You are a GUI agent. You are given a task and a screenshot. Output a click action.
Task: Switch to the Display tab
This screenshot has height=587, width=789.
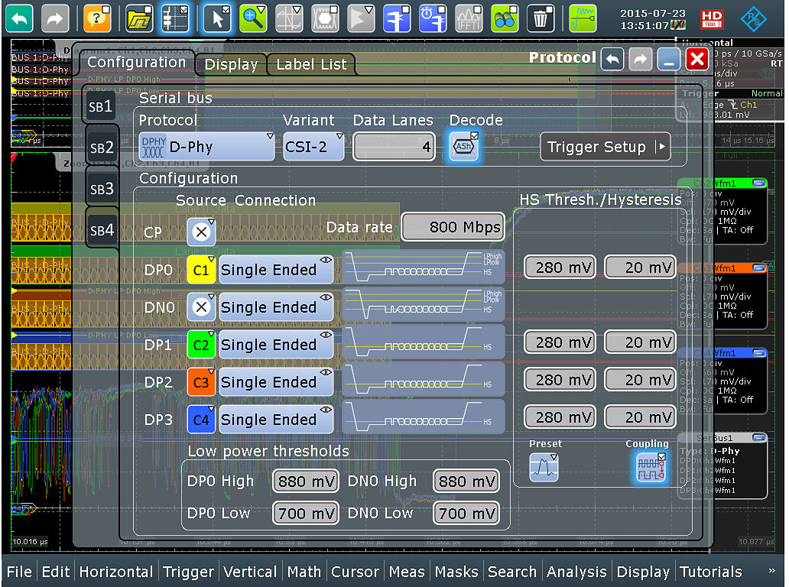click(231, 64)
